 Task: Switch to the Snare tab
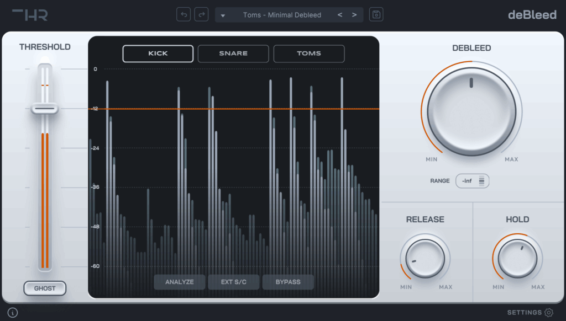(x=233, y=54)
